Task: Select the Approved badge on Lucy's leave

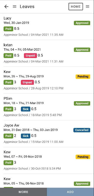Action: 82,23
